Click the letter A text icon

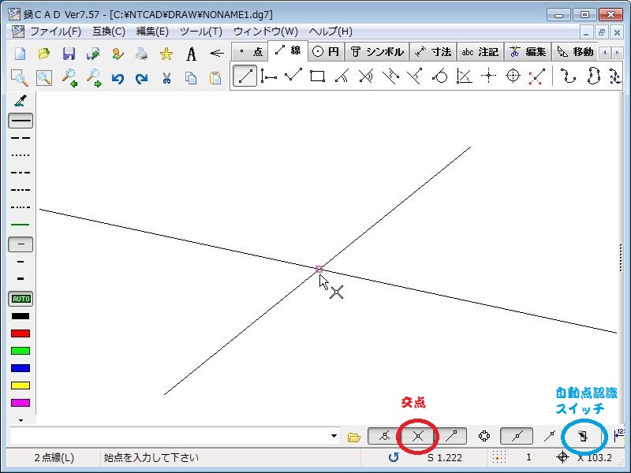(192, 54)
